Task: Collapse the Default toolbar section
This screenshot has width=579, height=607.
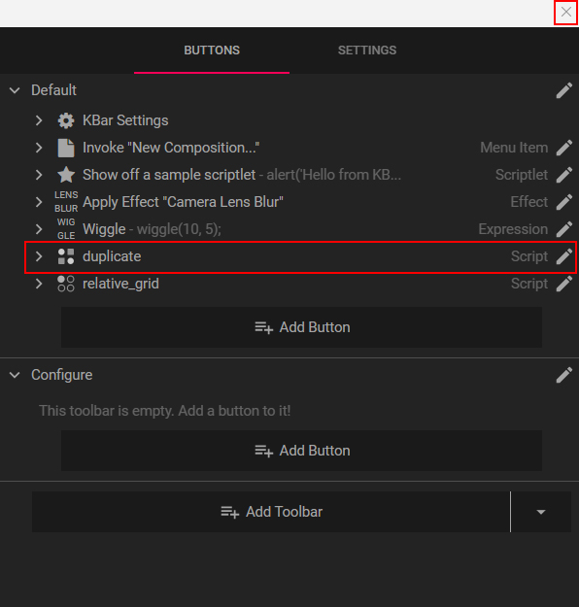Action: [15, 90]
